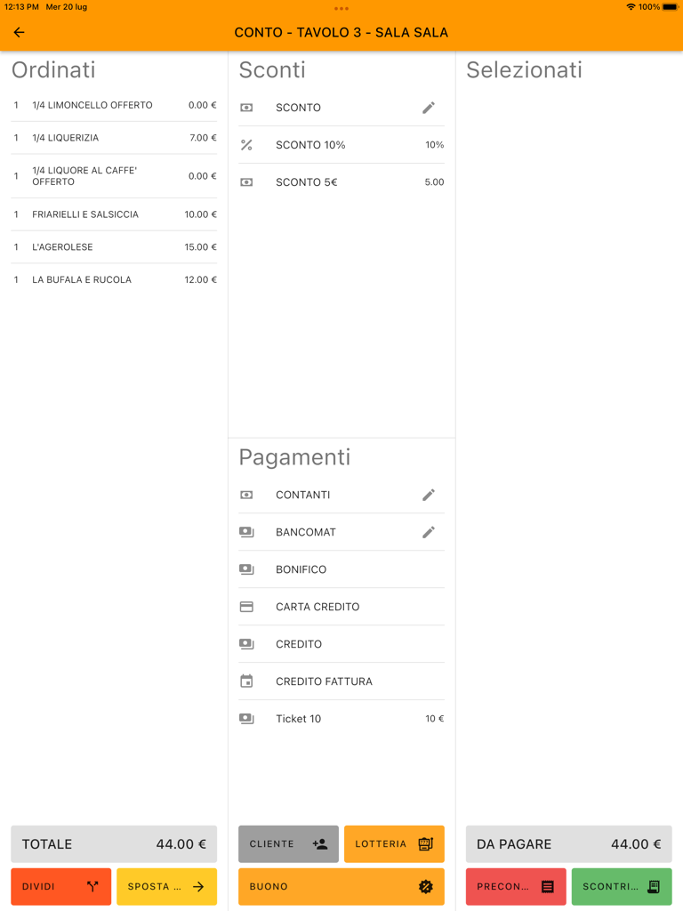Click the CREDITO FATTURA calendar icon
The image size is (683, 911).
point(247,681)
